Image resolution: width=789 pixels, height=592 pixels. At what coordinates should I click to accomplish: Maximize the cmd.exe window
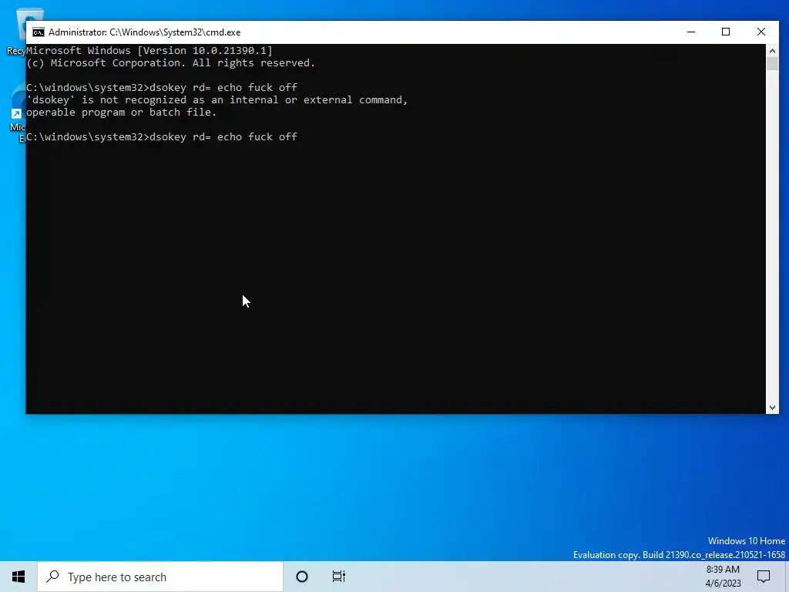[726, 32]
